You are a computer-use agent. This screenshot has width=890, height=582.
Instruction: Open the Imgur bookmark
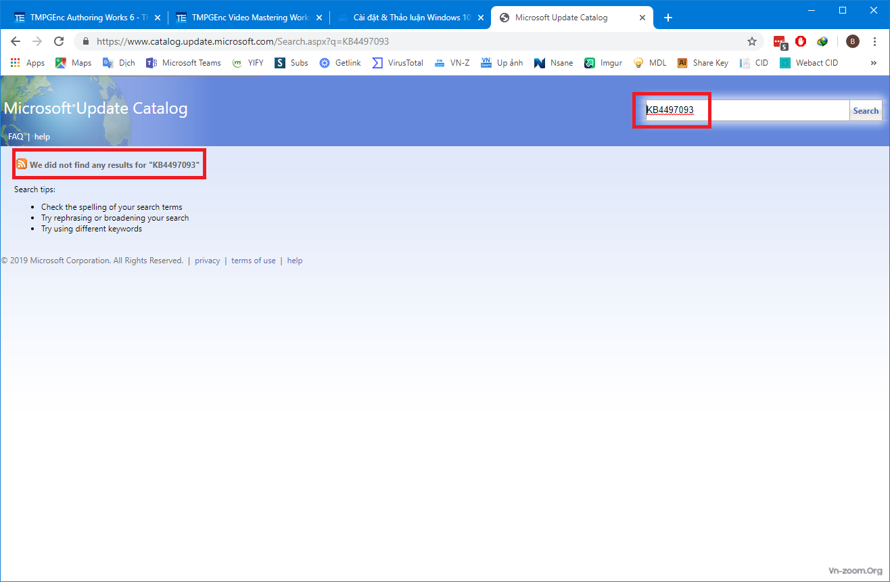pos(603,63)
